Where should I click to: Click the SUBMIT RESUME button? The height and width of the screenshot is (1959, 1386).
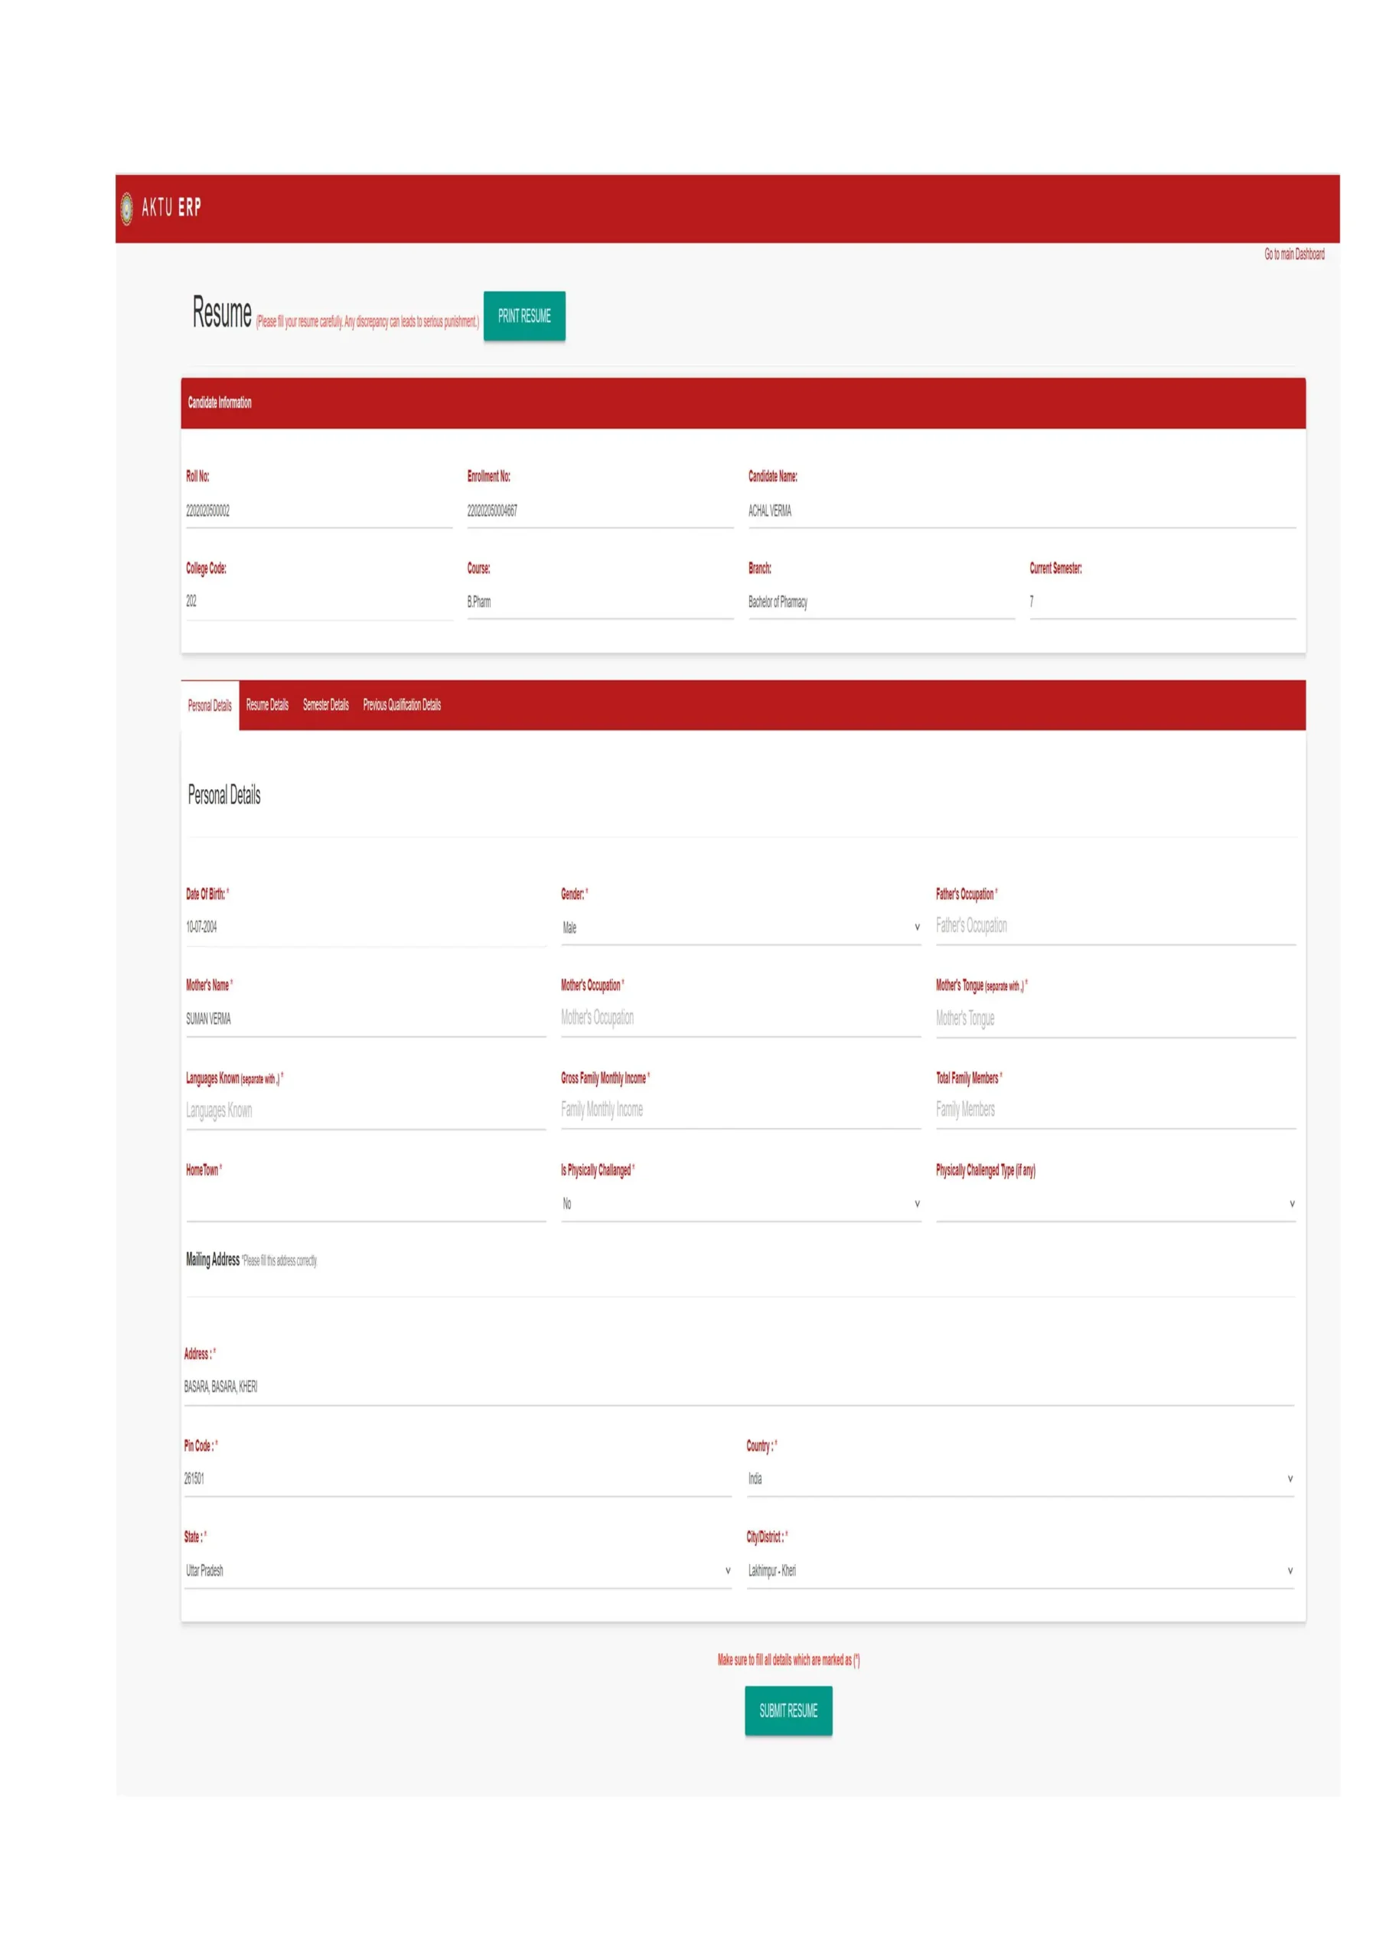tap(788, 1710)
